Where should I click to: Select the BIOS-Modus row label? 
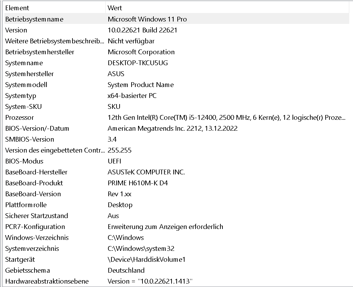click(24, 161)
